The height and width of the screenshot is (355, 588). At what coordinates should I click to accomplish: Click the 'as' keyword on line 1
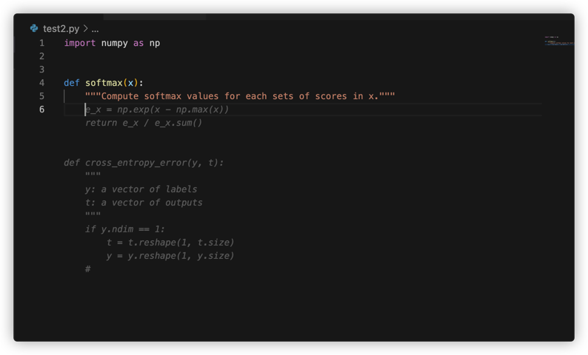tap(138, 43)
